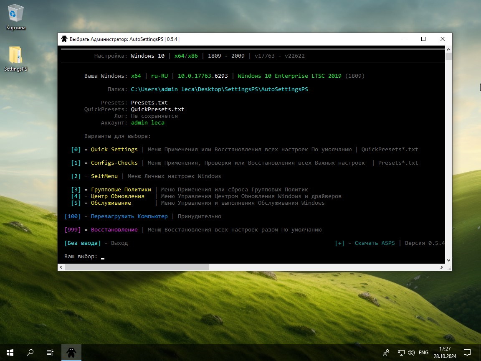Click vertical scrollbar down arrow

448,260
